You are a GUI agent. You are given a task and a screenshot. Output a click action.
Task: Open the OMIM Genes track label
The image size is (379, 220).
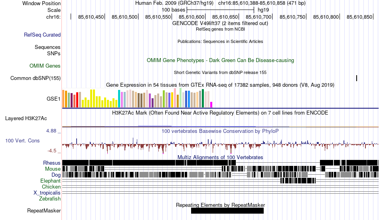point(45,66)
